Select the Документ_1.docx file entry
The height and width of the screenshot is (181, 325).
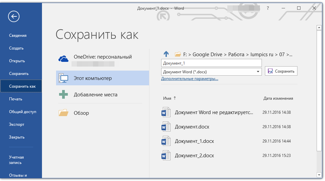point(194,141)
